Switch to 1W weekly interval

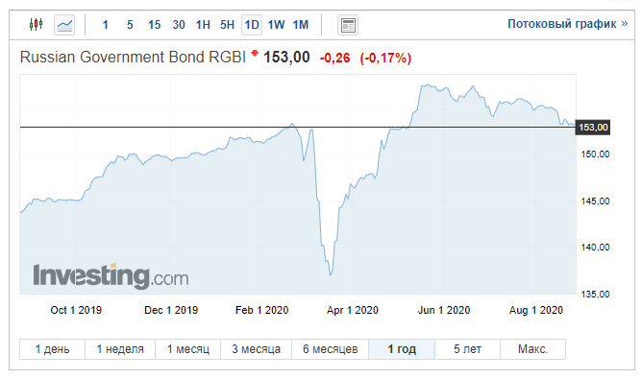(x=277, y=25)
